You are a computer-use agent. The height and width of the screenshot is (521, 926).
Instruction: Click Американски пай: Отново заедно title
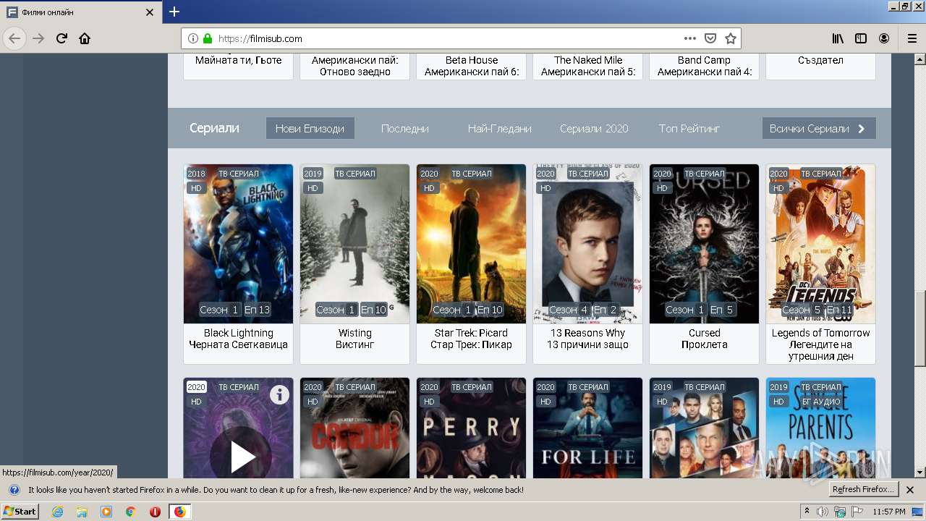pos(354,66)
